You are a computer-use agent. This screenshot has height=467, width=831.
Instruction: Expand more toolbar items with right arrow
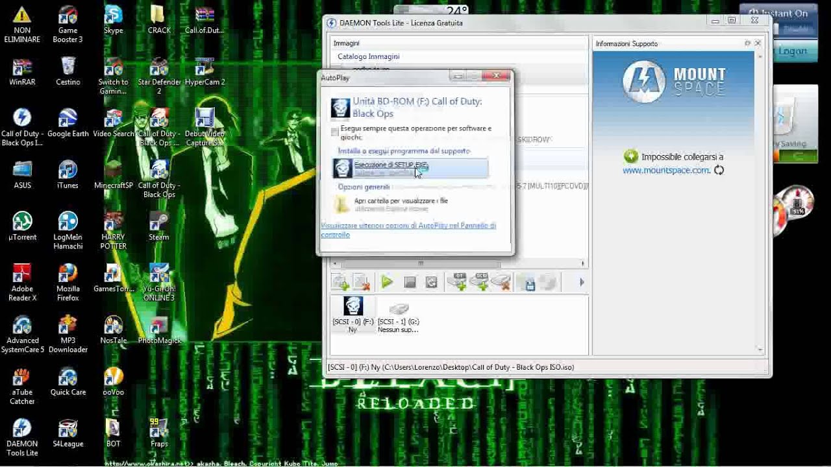click(x=582, y=282)
